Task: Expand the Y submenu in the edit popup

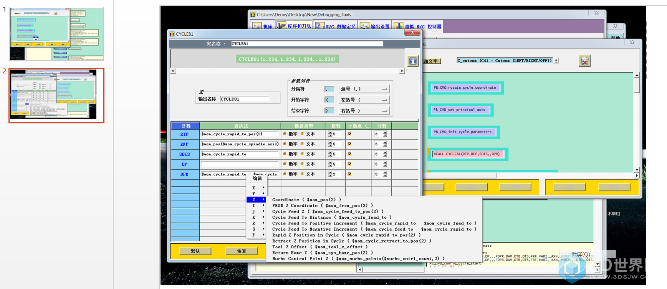Action: [257, 194]
